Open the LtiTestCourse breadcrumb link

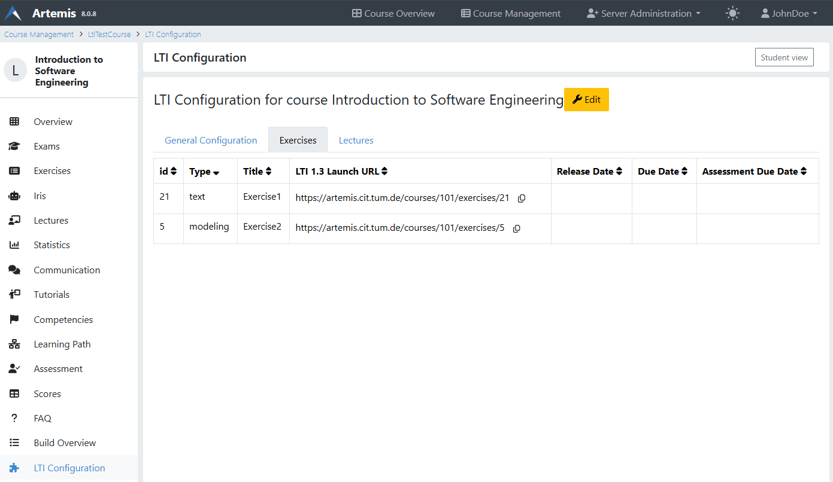tap(109, 35)
